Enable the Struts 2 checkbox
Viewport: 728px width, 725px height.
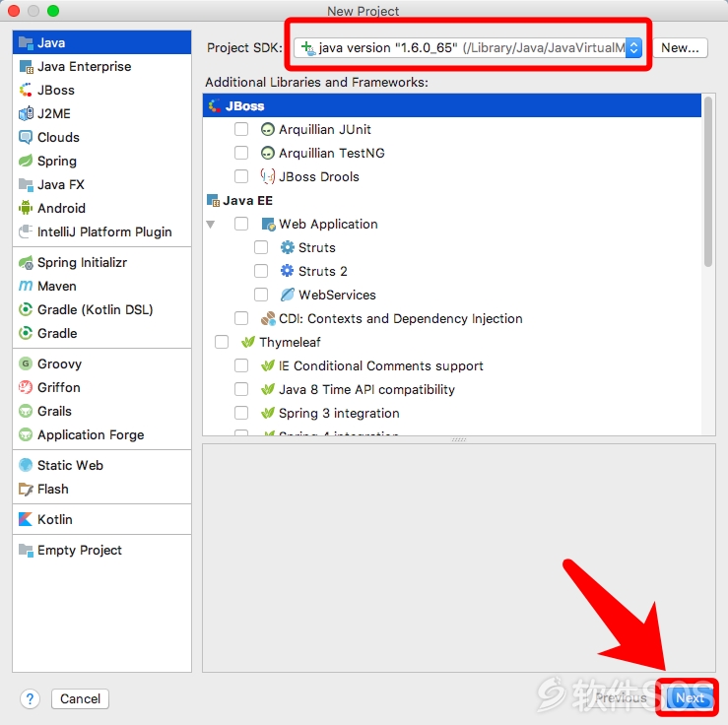261,271
